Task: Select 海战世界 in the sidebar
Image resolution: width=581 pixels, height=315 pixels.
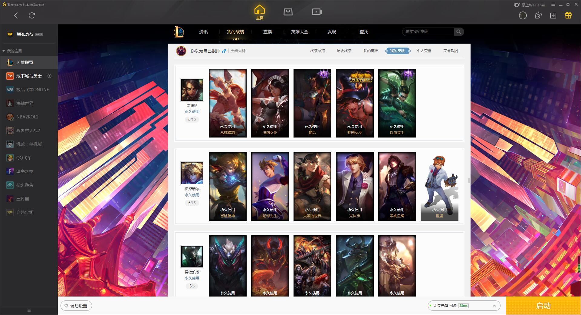Action: 29,103
